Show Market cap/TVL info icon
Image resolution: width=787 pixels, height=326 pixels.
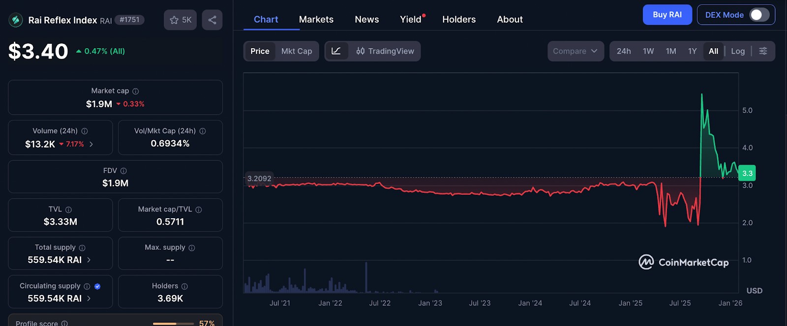(199, 209)
